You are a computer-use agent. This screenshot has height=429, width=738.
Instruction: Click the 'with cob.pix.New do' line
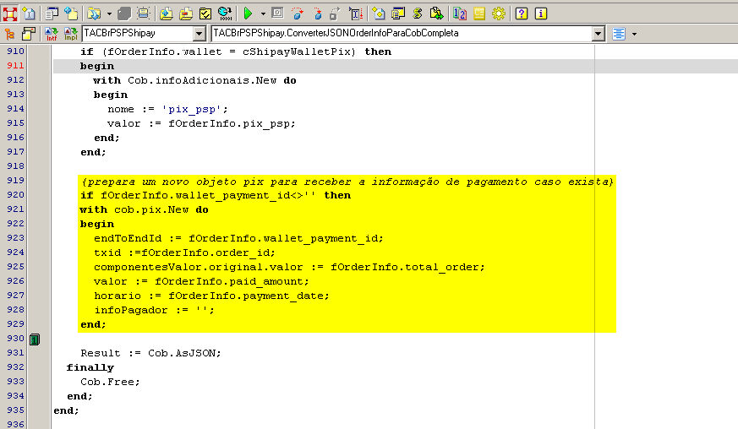pos(144,209)
